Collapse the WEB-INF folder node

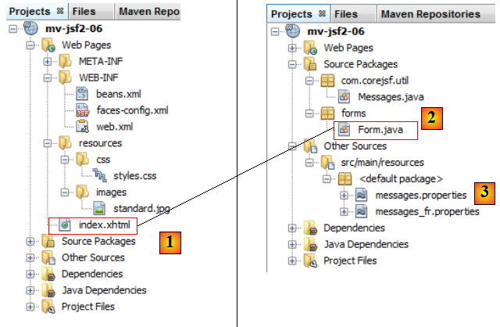(48, 77)
